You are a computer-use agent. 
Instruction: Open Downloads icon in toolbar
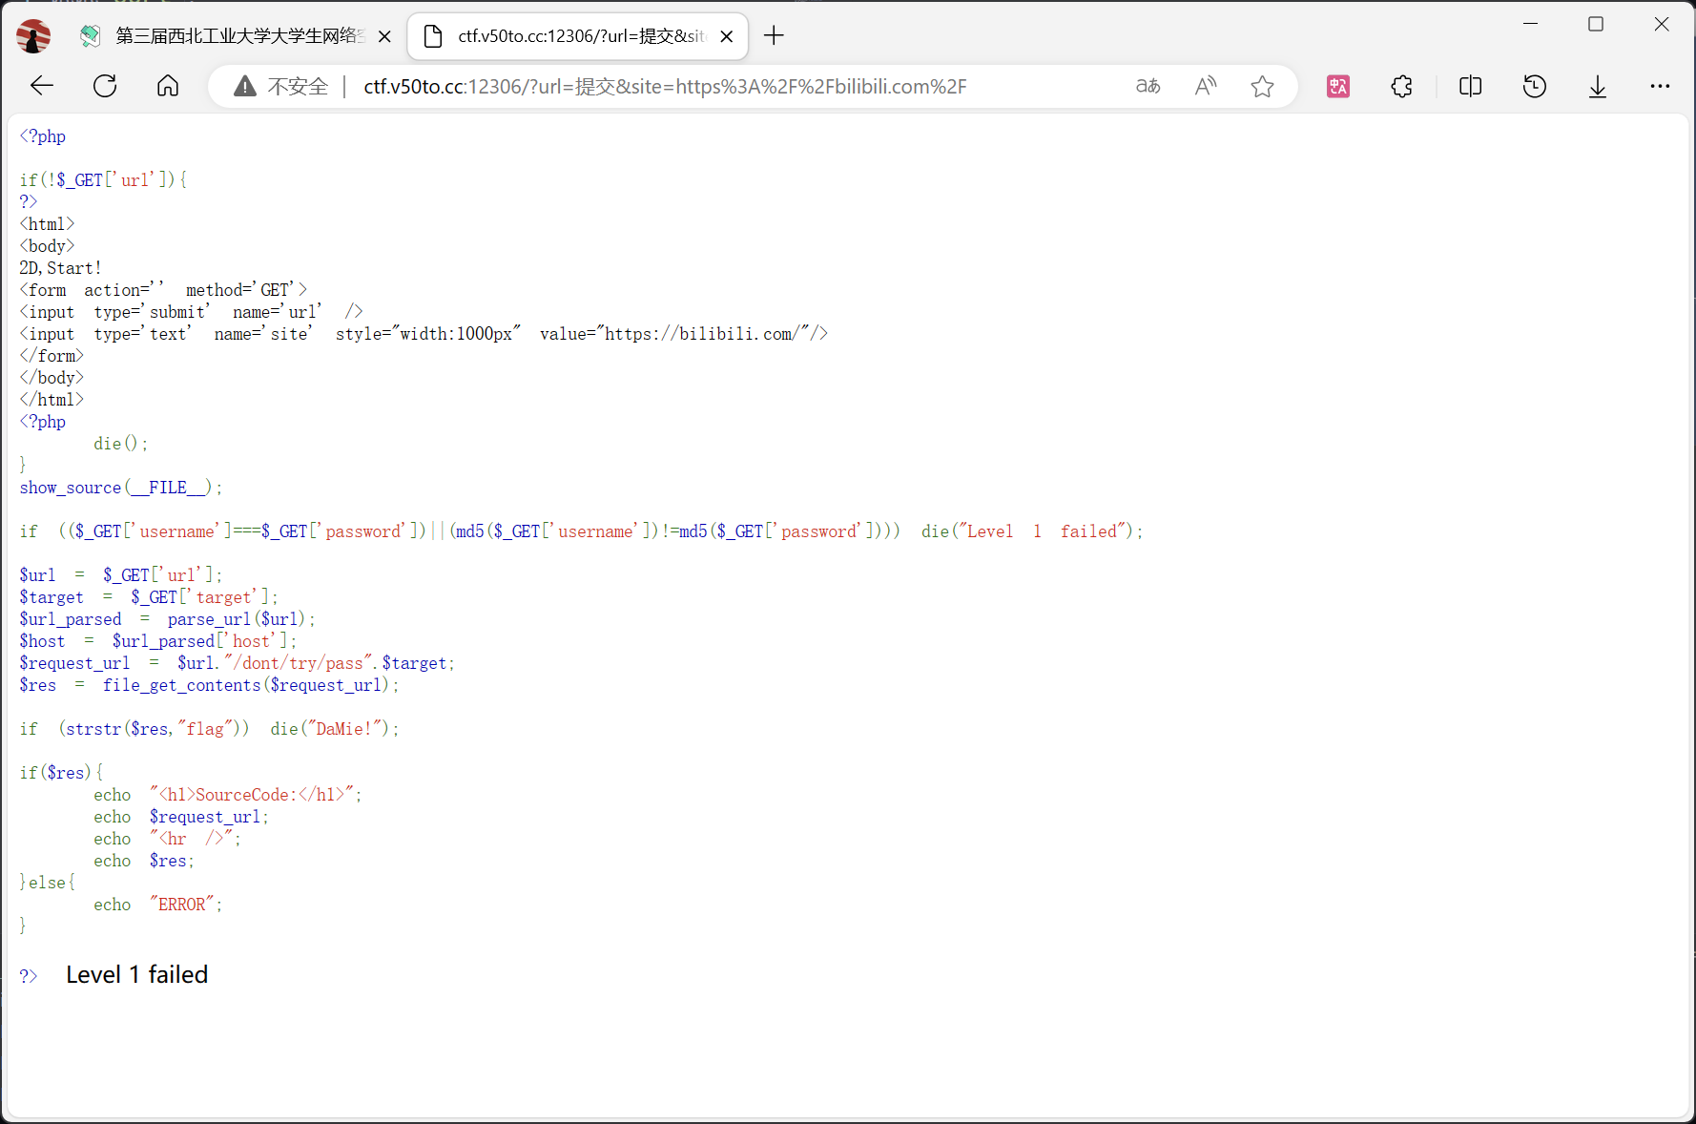[x=1598, y=87]
